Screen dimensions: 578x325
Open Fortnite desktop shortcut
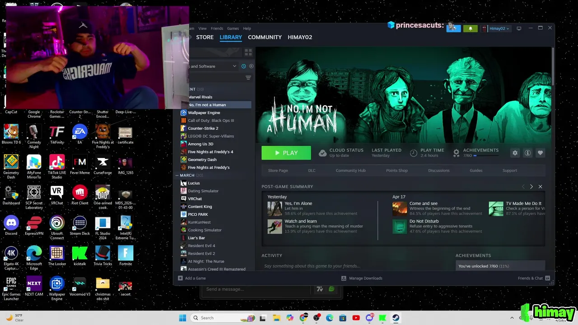click(126, 256)
